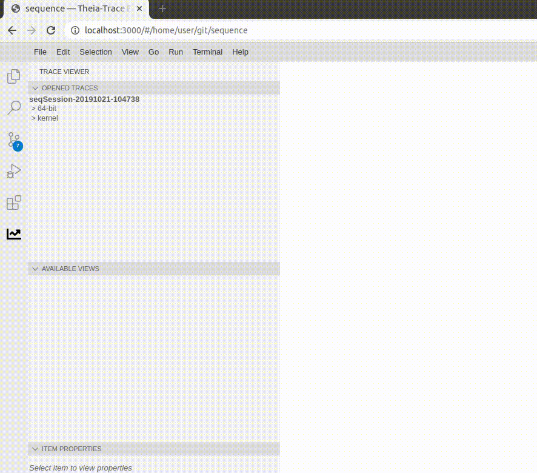Viewport: 537px width, 473px height.
Task: Expand the 64-bit trace entry
Action: pos(33,108)
